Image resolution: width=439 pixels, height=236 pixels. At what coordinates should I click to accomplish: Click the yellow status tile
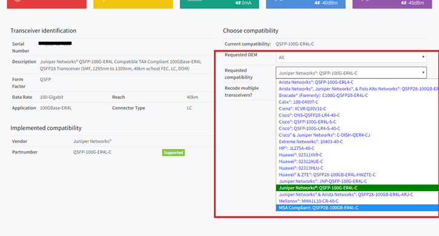coord(133,4)
